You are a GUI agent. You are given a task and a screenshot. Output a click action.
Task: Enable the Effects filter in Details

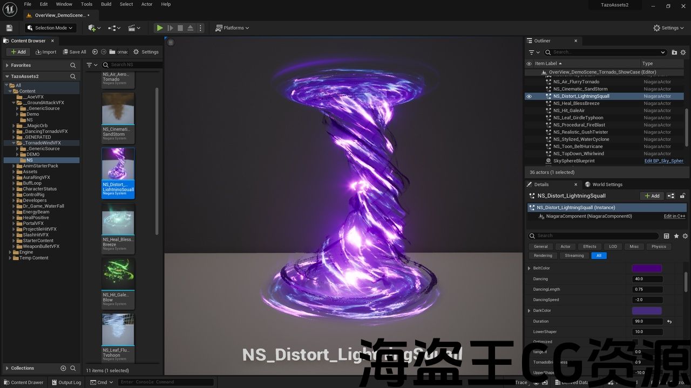(x=590, y=247)
